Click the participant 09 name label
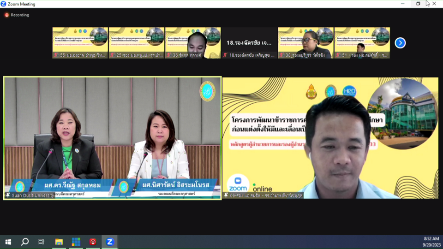Image resolution: width=443 pixels, height=249 pixels. click(266, 196)
